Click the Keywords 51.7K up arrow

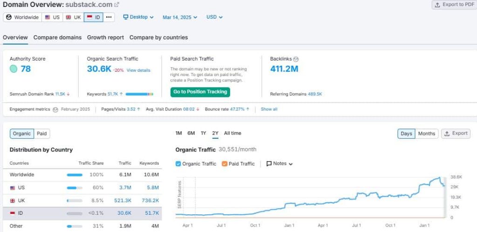coord(122,94)
